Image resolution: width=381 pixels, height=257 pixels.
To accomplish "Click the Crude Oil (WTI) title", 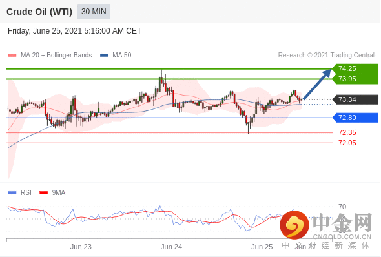I will [39, 12].
